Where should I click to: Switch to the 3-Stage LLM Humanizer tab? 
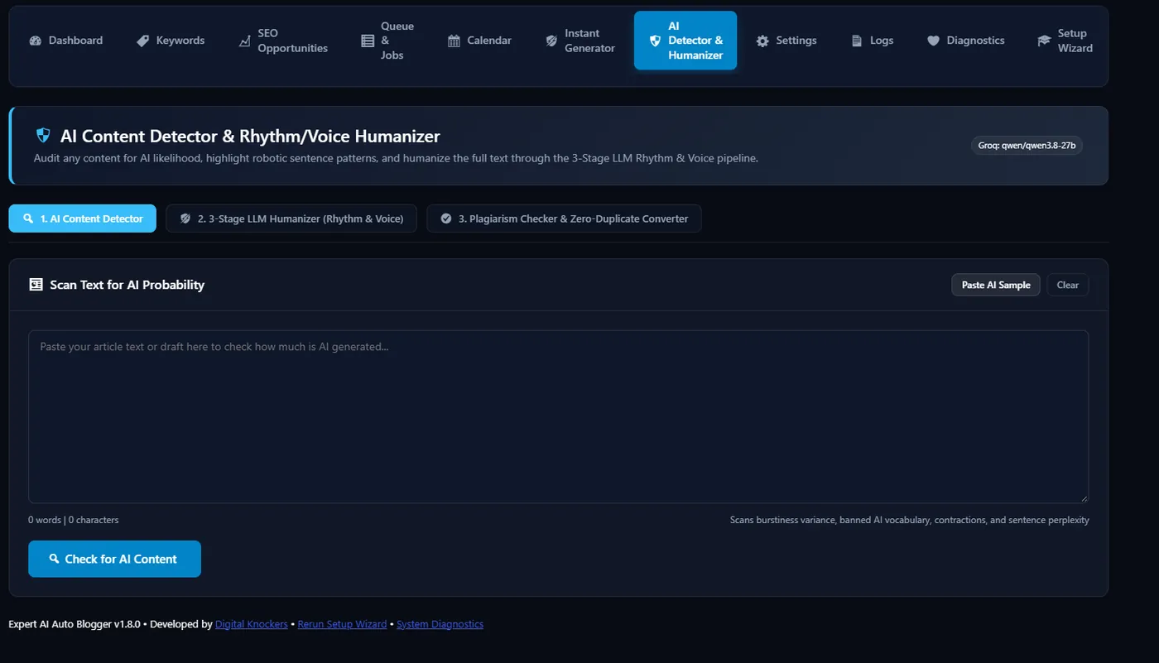(291, 219)
